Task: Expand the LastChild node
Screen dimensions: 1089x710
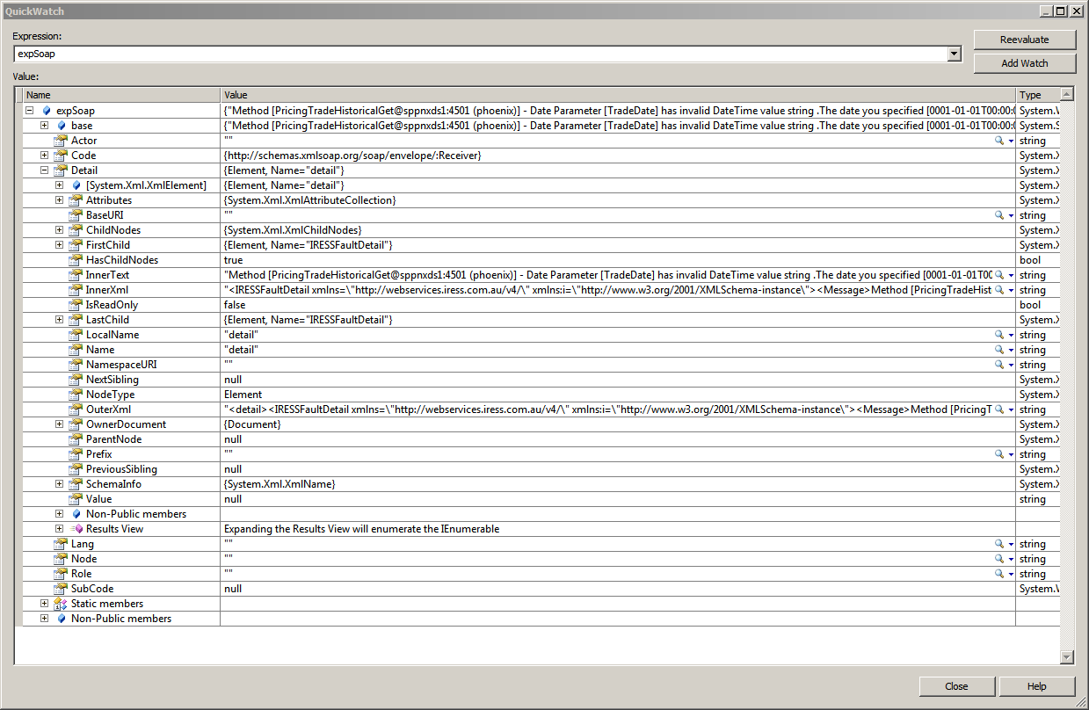Action: (x=59, y=320)
